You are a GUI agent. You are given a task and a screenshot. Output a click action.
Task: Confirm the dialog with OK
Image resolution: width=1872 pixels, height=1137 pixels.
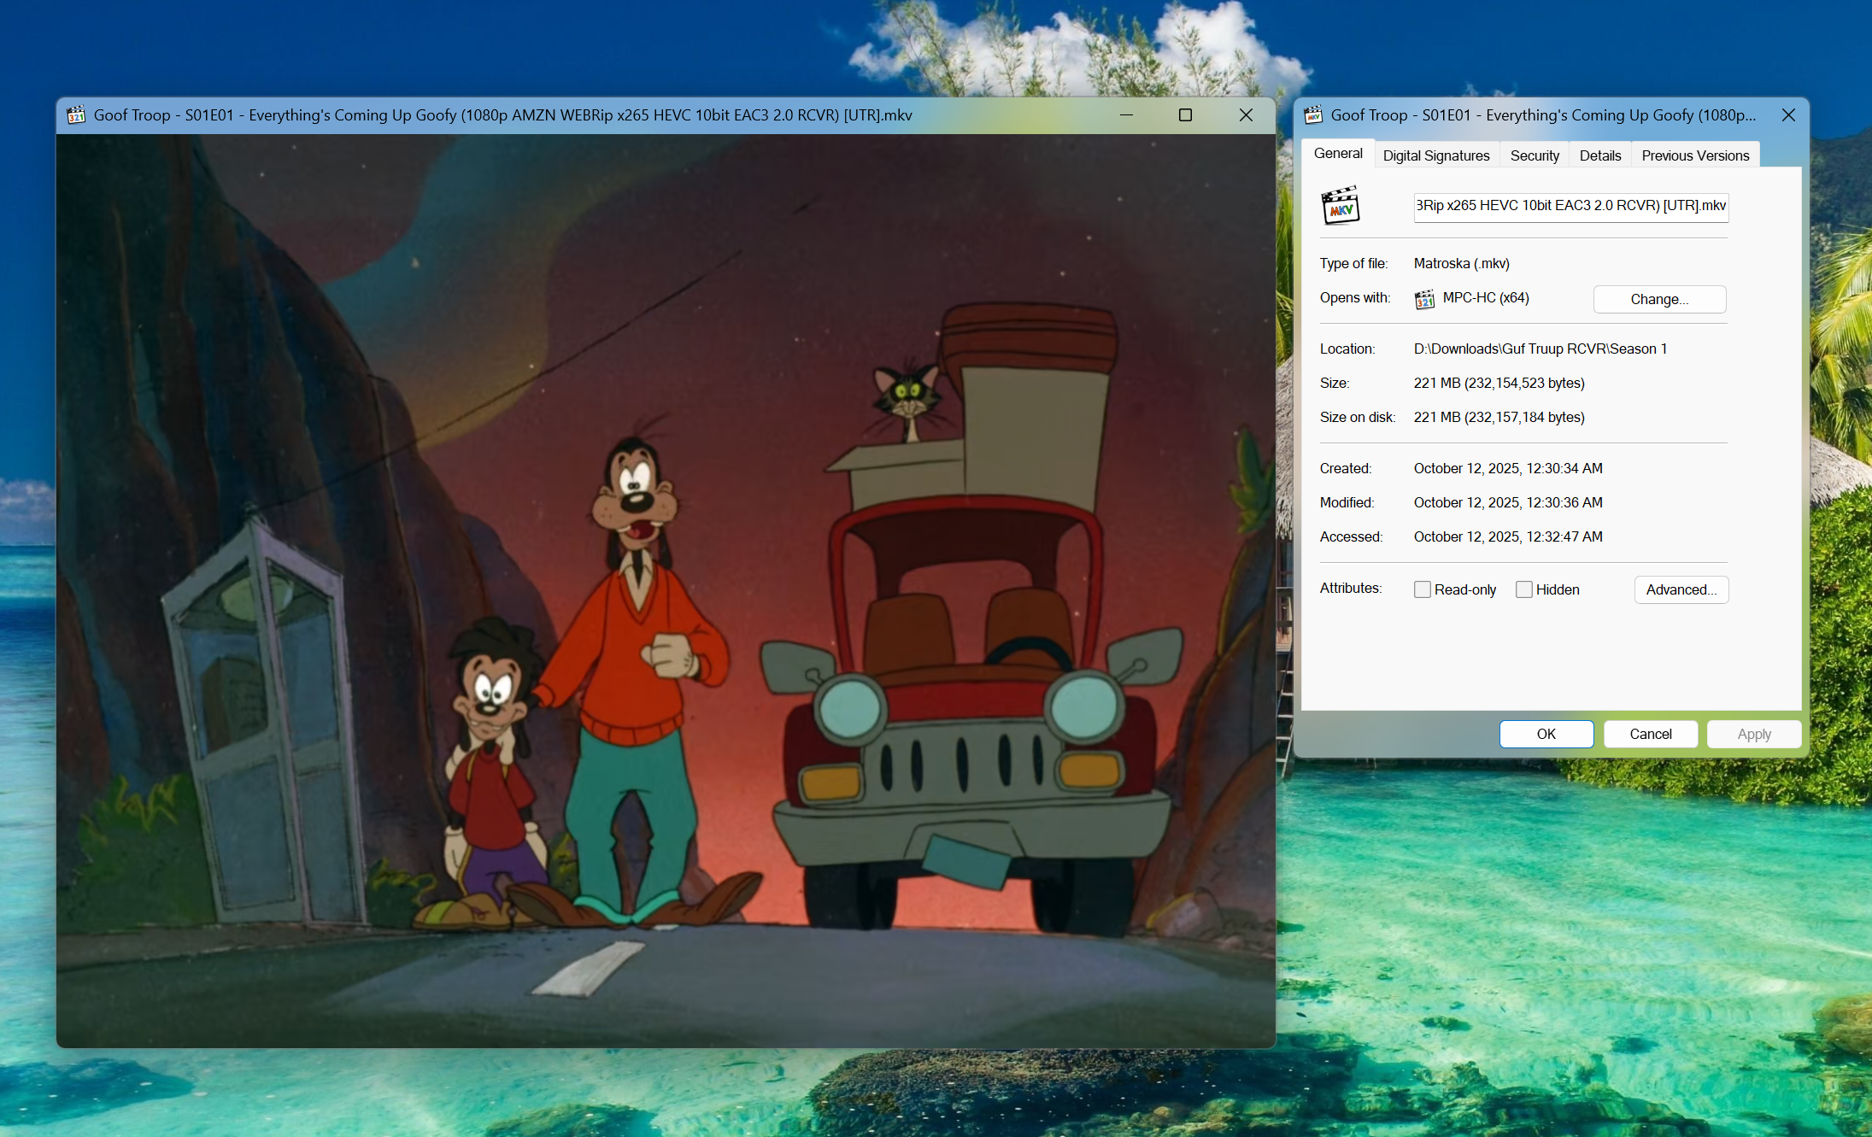(x=1546, y=734)
